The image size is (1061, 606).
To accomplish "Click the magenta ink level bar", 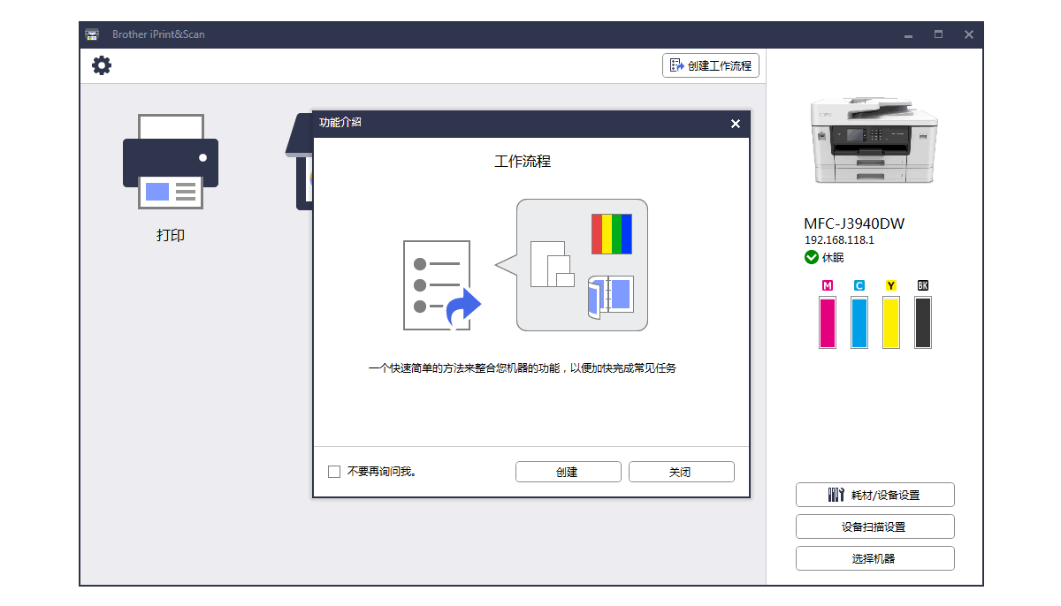I will (x=828, y=322).
